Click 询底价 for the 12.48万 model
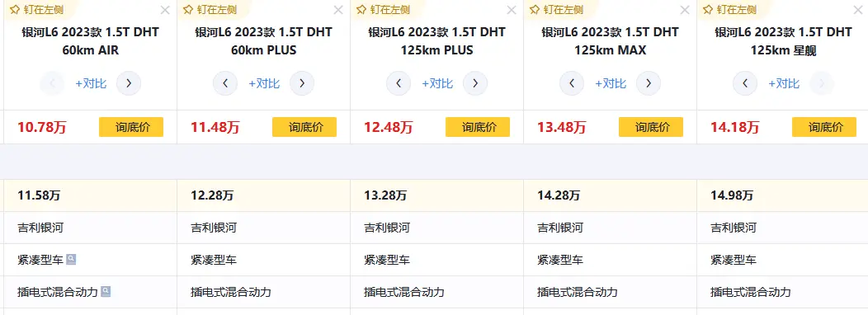868x315 pixels. pos(478,127)
